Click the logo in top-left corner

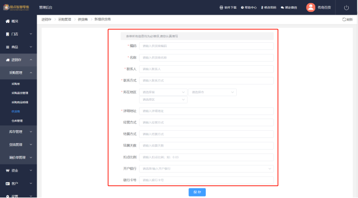16,7
